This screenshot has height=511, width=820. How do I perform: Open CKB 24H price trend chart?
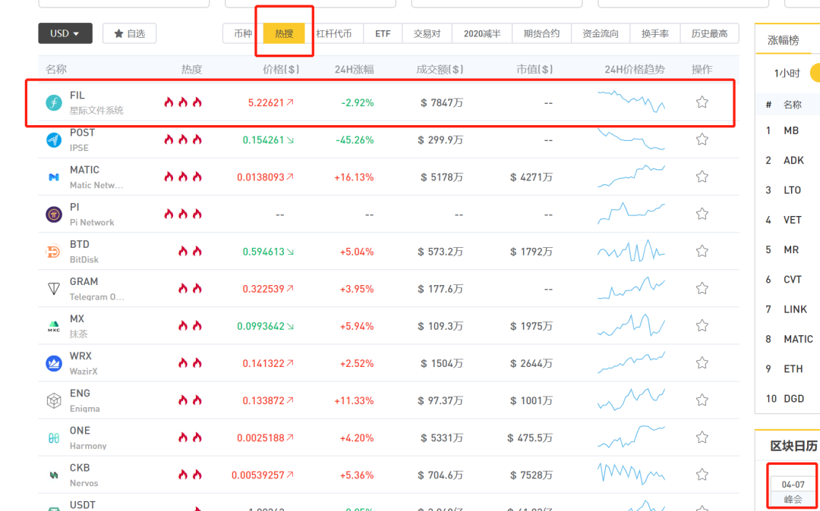pyautogui.click(x=631, y=473)
